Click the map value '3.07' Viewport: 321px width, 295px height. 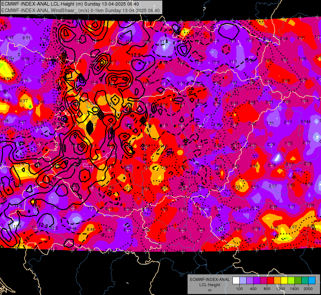[x=273, y=186]
